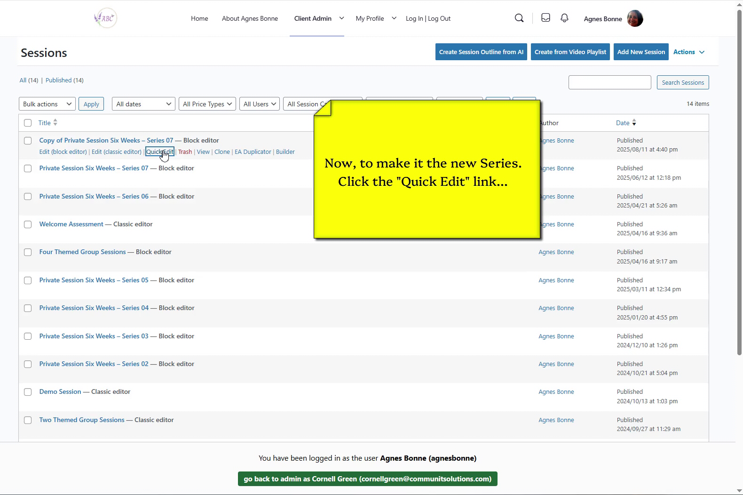Open the About Agnes Bonne page

250,18
